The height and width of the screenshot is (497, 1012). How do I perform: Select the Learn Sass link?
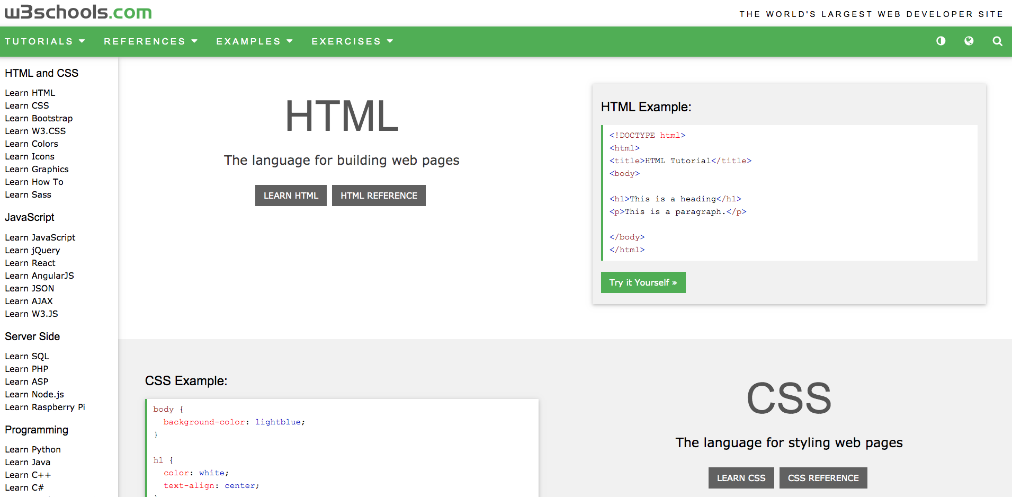click(x=28, y=194)
